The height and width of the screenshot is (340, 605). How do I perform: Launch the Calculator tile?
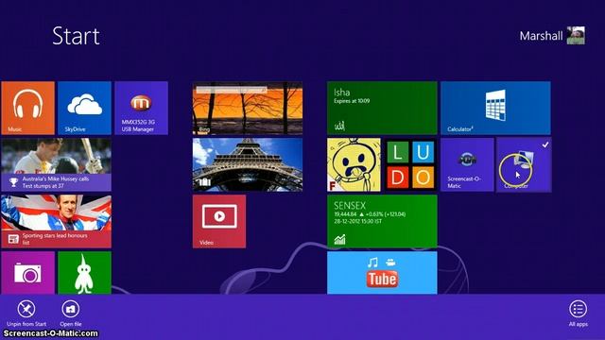click(495, 108)
